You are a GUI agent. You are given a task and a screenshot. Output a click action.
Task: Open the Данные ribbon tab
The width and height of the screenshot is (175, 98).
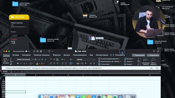67,55
